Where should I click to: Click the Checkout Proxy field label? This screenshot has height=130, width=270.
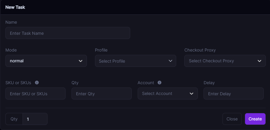tap(200, 50)
